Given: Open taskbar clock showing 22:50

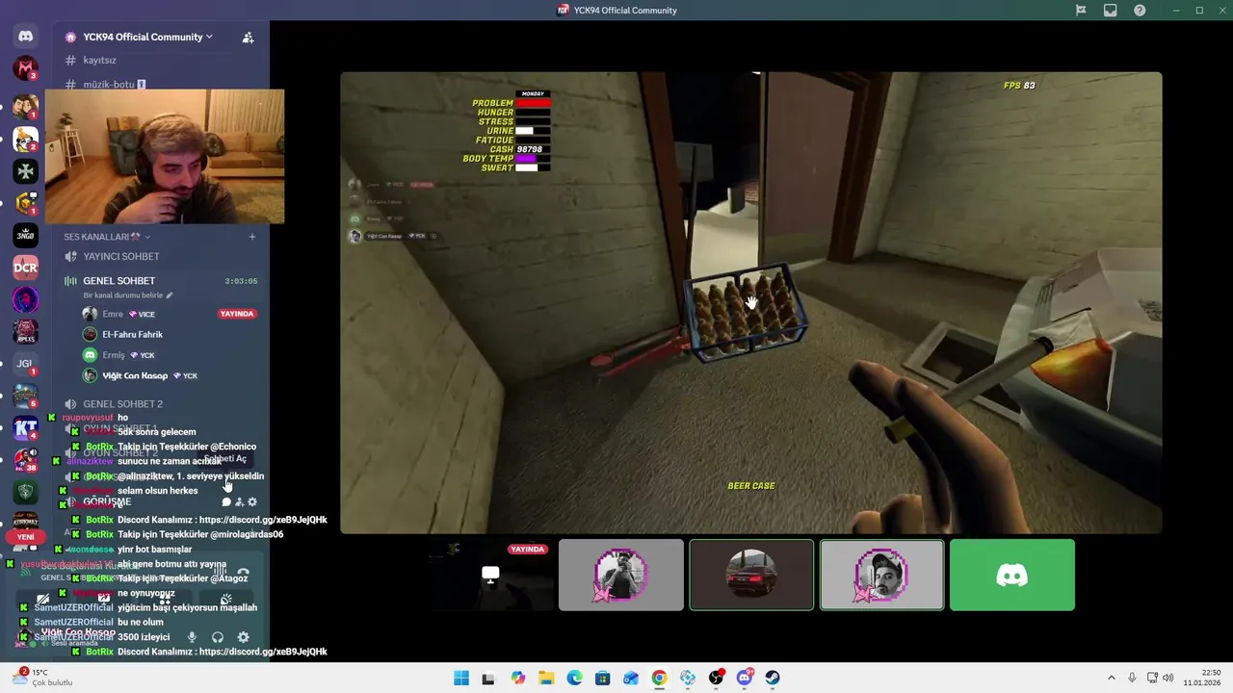Looking at the screenshot, I should [x=1204, y=678].
